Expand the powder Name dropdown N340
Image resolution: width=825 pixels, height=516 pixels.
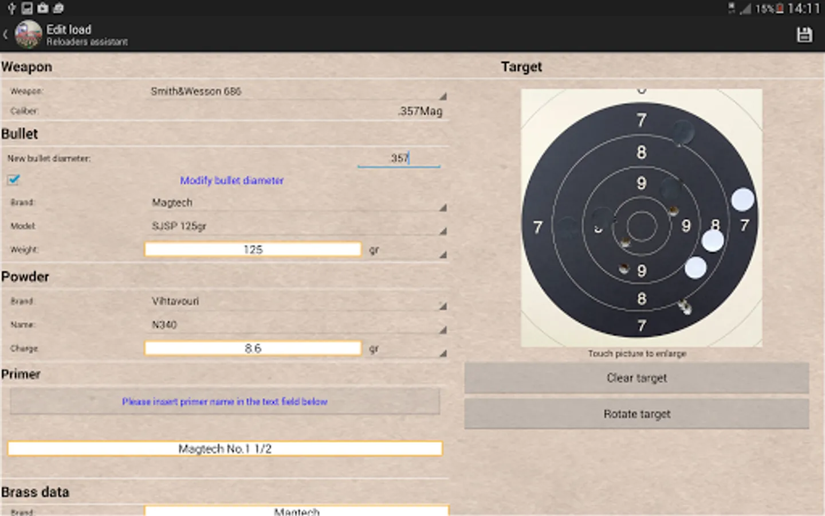coord(296,325)
